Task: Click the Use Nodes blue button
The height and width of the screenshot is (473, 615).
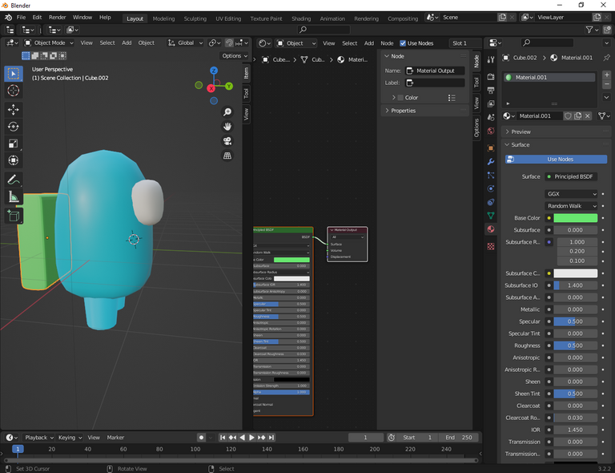Action: pyautogui.click(x=557, y=159)
